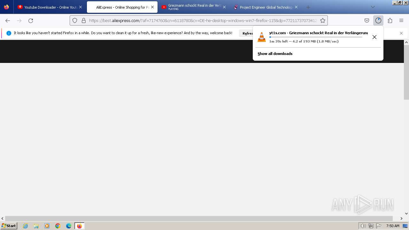The image size is (409, 230).
Task: Close the Project Engineer tab
Action: pos(296,7)
